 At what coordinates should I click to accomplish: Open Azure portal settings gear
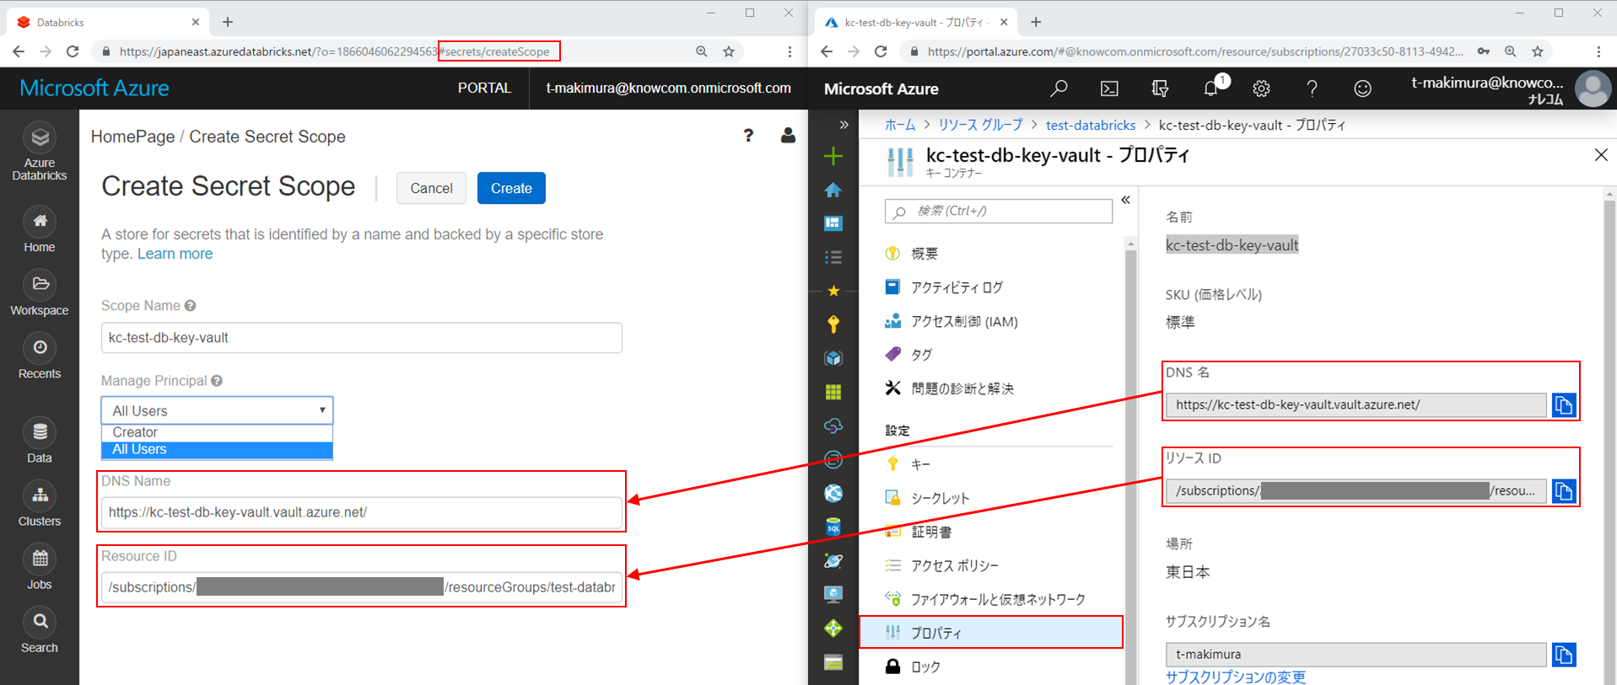pos(1261,88)
